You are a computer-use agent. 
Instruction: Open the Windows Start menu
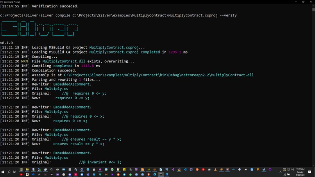pos(3,172)
